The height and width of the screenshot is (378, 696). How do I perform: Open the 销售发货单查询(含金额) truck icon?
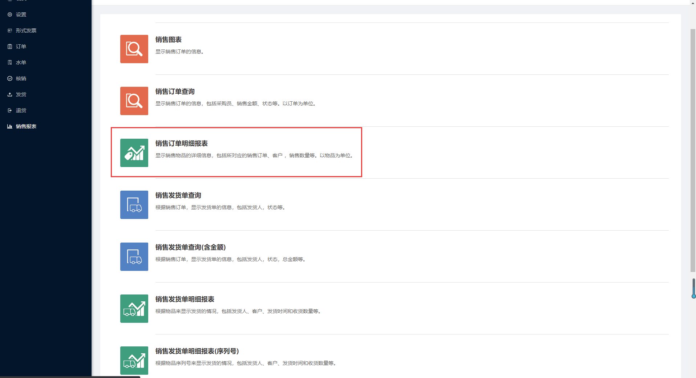[x=134, y=257]
